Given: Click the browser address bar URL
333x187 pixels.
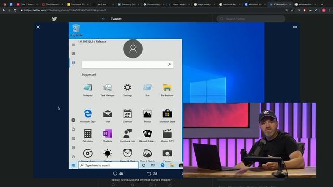Looking at the screenshot, I should tap(65, 10).
